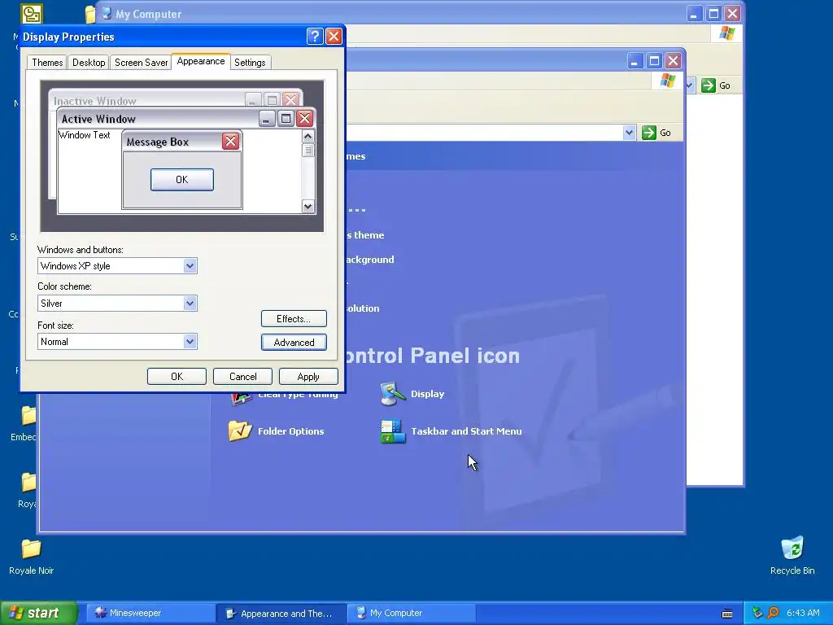Open the Display control panel icon
The image size is (833, 625).
point(393,394)
